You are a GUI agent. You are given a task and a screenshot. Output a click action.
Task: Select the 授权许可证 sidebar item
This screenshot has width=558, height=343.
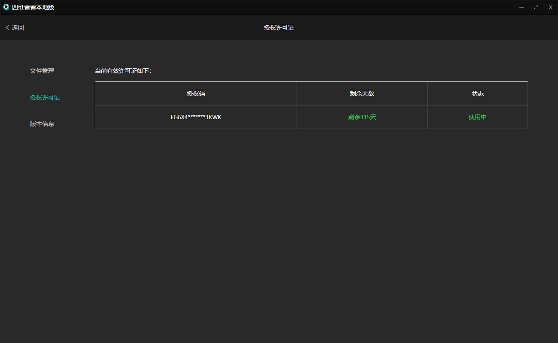click(x=45, y=97)
